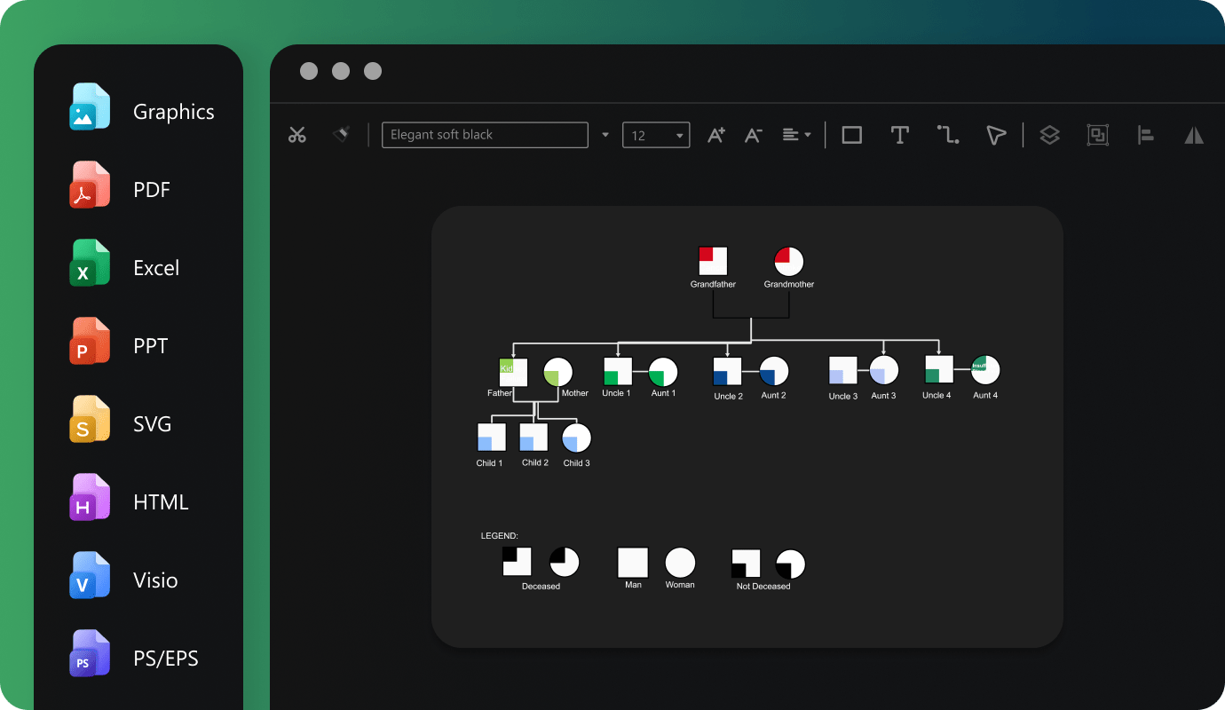Select the Child 1 square symbol
Viewport: 1225px width, 710px height.
(x=492, y=438)
